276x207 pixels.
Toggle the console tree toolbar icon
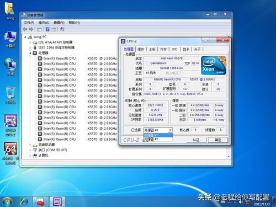pos(39,29)
